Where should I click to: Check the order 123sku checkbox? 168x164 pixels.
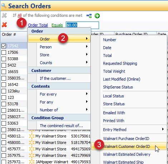click(x=4, y=91)
